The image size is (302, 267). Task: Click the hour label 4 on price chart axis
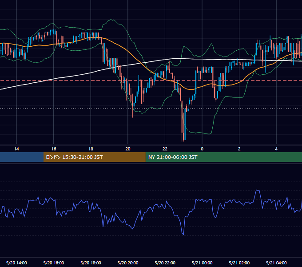[x=276, y=149]
